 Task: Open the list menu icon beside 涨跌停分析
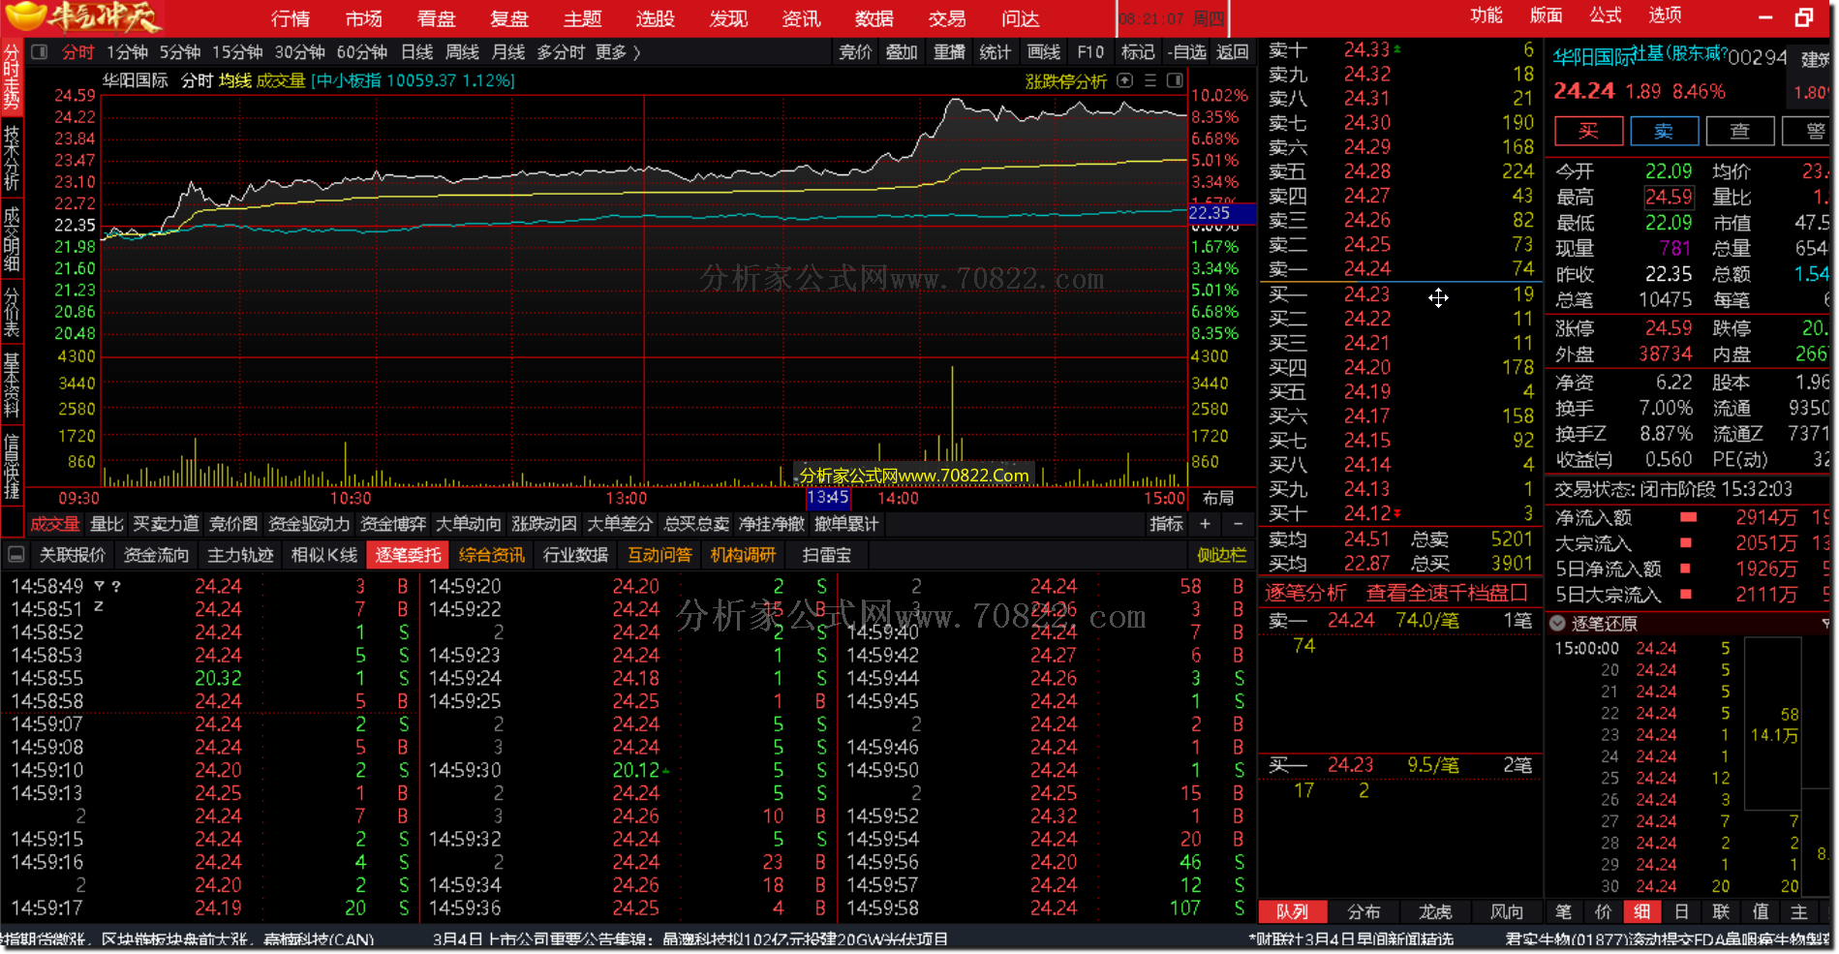[x=1150, y=80]
